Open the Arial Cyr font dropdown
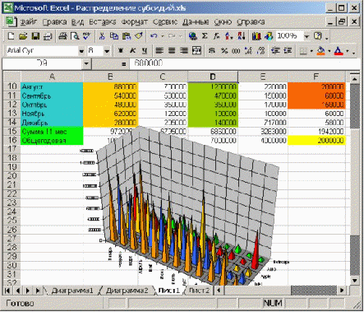364x312 pixels. [81, 51]
